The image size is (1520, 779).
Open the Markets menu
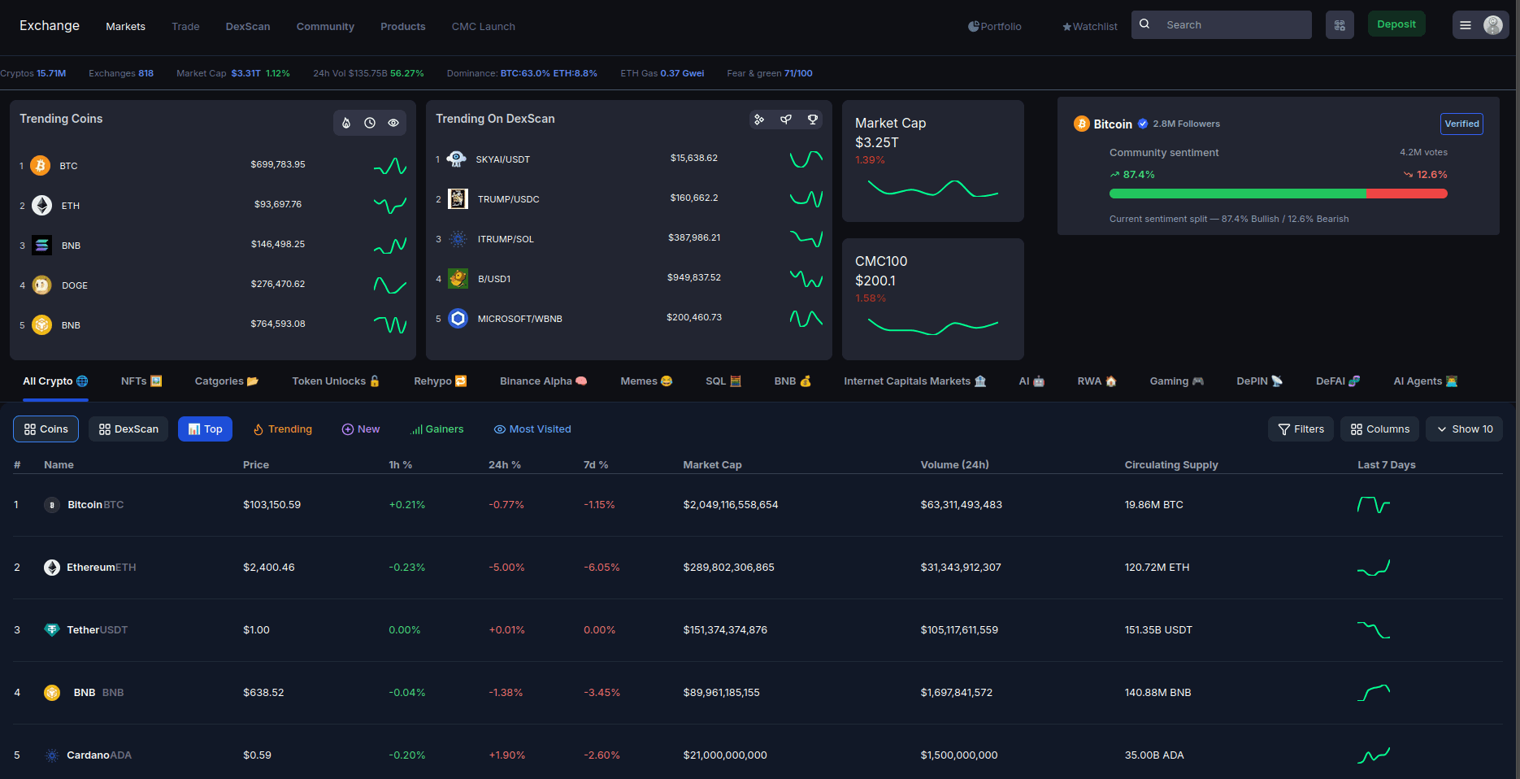(x=125, y=27)
